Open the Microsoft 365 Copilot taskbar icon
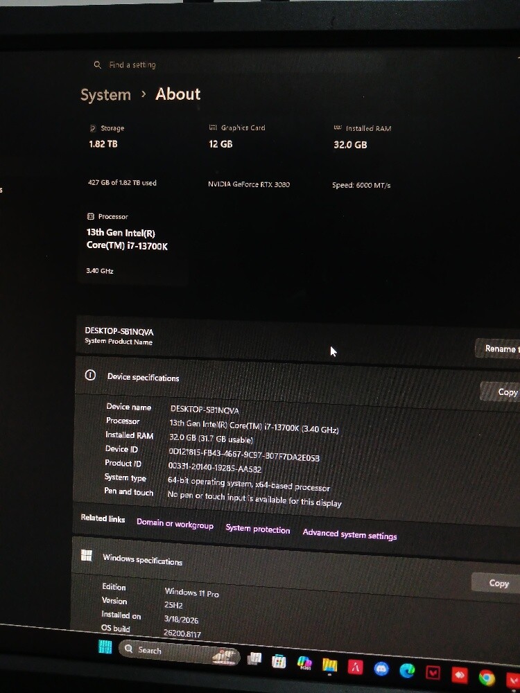Screen dimensions: 520x693 [304, 663]
